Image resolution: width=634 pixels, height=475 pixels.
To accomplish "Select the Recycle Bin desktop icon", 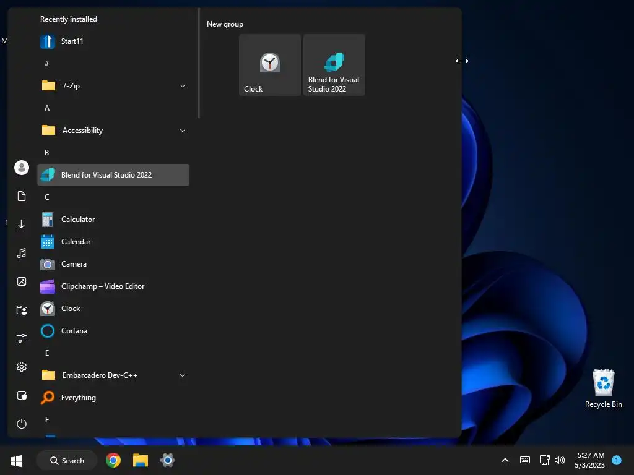I will (x=603, y=388).
